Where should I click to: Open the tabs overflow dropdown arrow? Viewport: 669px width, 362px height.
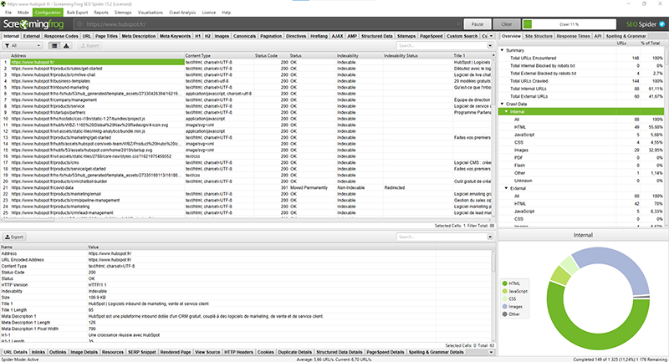[x=493, y=37]
